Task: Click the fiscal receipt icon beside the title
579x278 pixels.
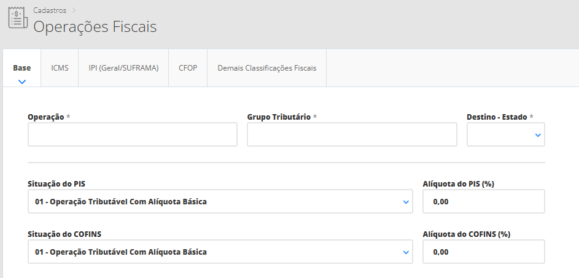Action: coord(18,18)
